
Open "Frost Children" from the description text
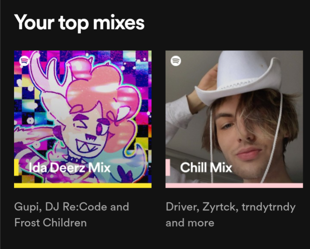[x=50, y=223]
